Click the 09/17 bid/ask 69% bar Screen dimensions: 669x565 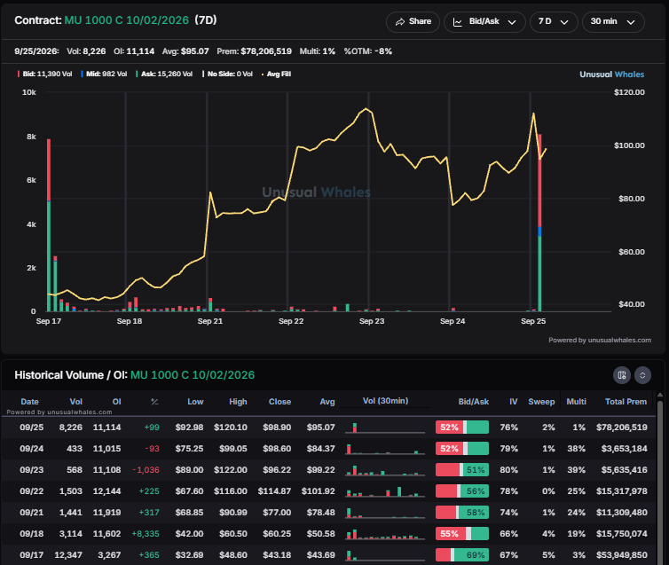point(462,555)
